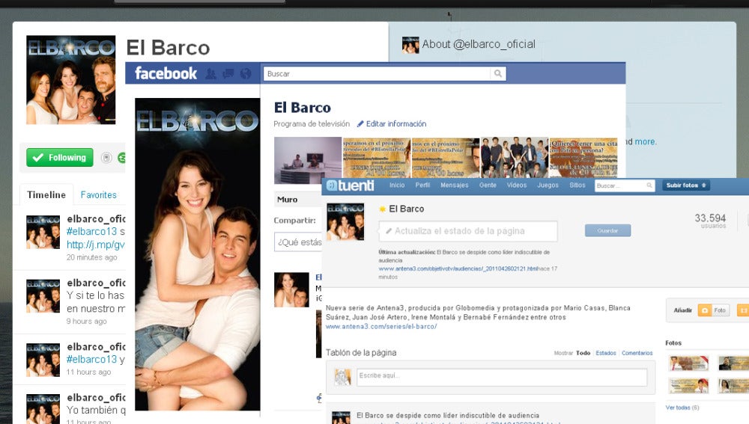Click the Following button on Twitter
Viewport: 749px width, 424px height.
coord(60,157)
